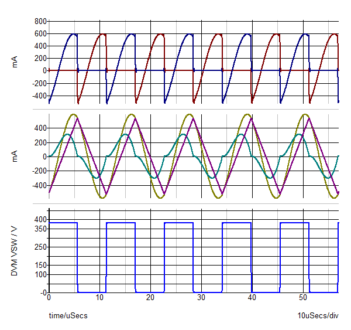Click the 250 tick on the bottom plot
Screen dimensions: 351x330
[40, 247]
